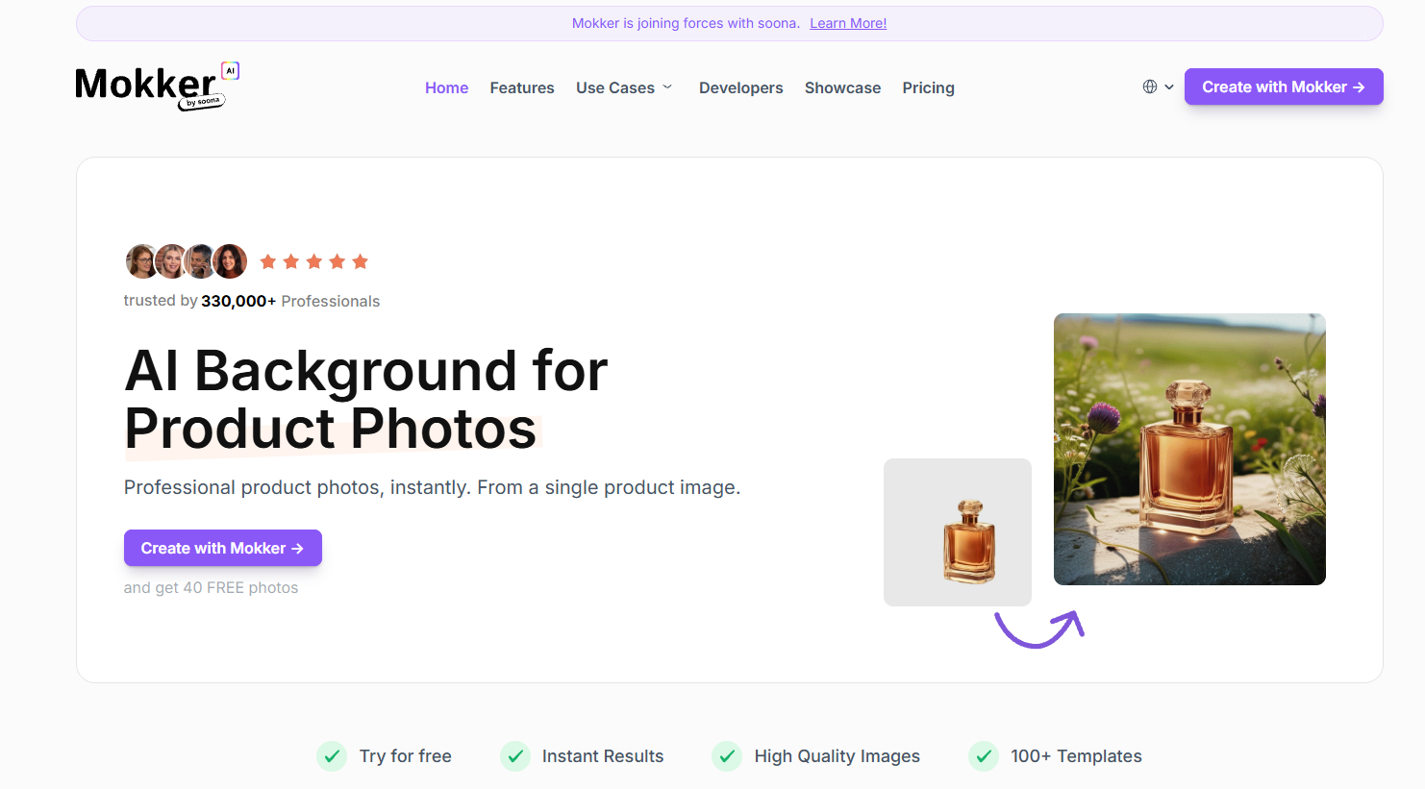Viewport: 1425px width, 789px height.
Task: Click the Learn More! banner link
Action: point(848,23)
